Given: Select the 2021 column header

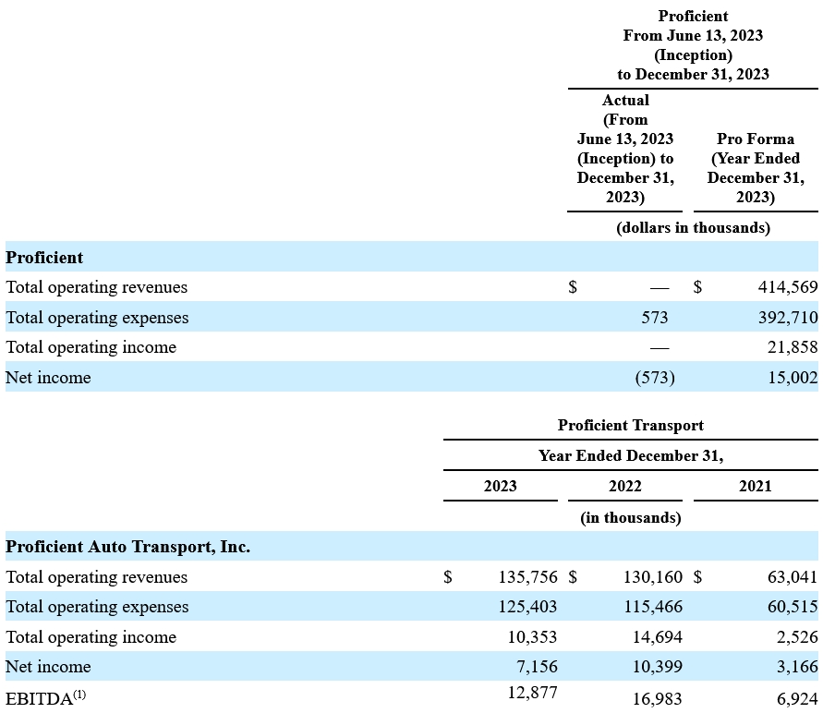Looking at the screenshot, I should pos(756,487).
